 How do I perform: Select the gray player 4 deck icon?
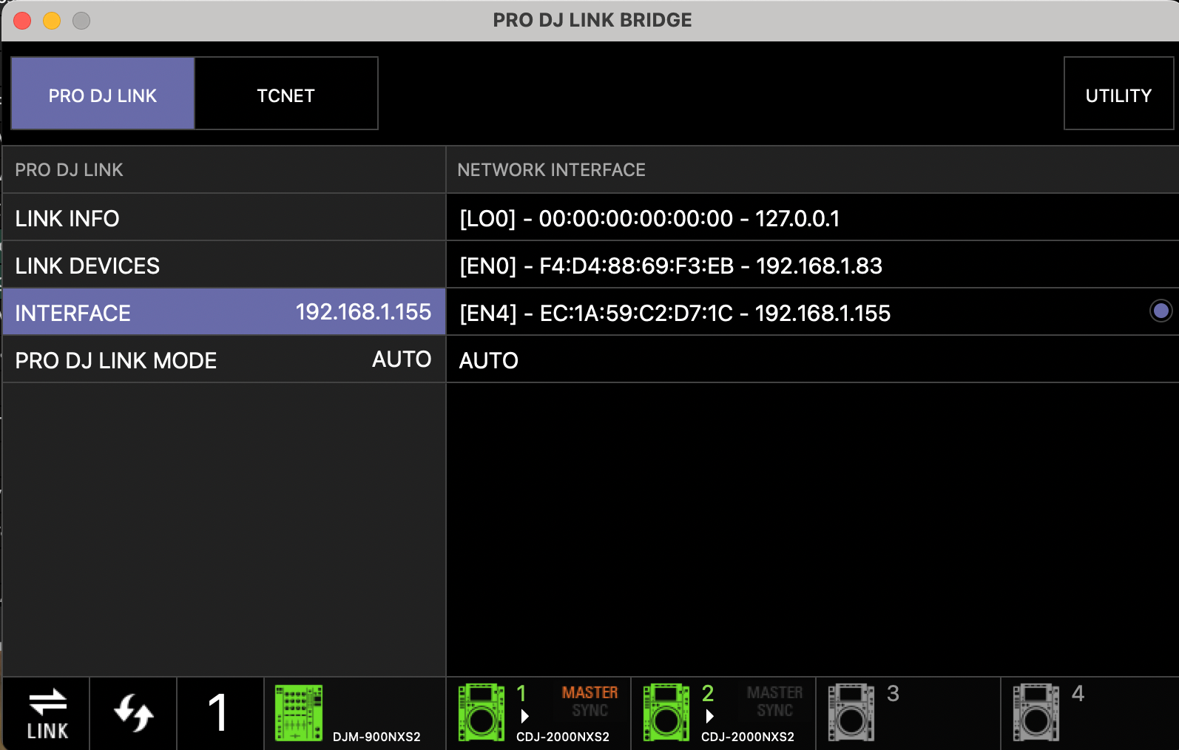pos(1036,713)
